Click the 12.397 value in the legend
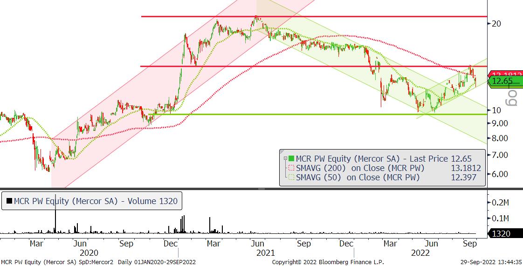 tap(464, 177)
